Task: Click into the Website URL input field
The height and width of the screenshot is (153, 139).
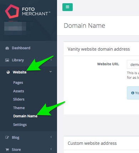Action: point(133,65)
